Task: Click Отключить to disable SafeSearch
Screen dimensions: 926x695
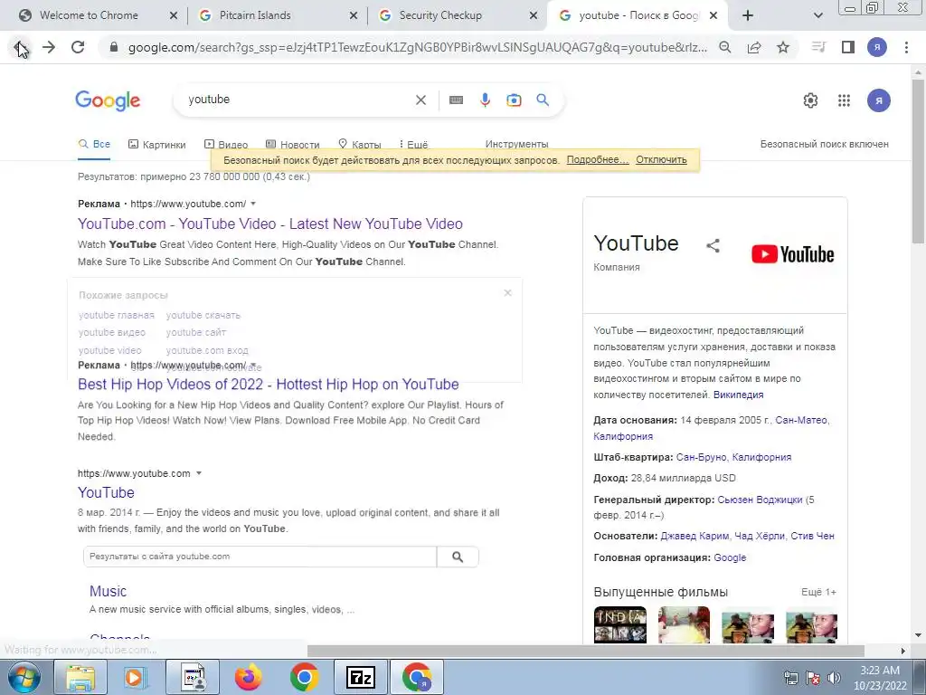Action: click(661, 159)
